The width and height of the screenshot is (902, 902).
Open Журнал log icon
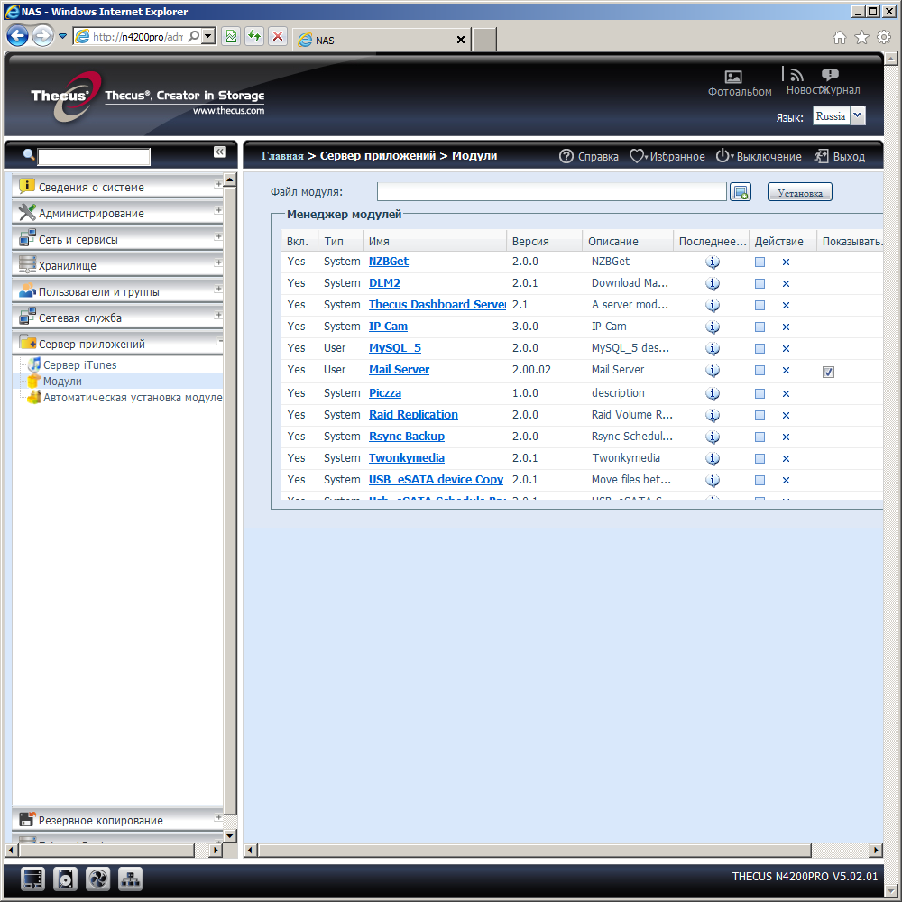830,75
